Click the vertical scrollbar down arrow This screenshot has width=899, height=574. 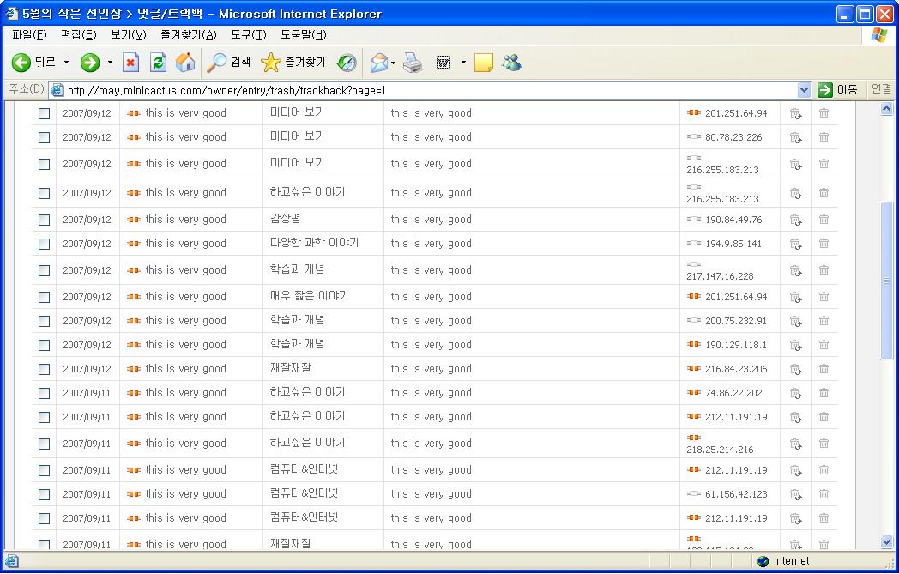(x=887, y=542)
